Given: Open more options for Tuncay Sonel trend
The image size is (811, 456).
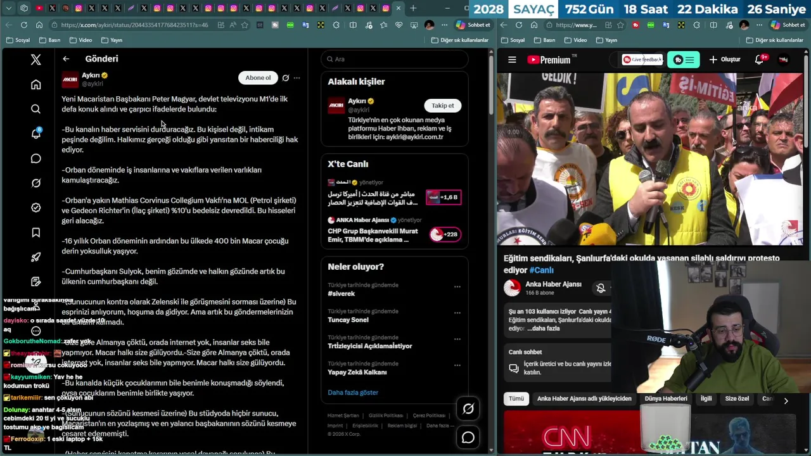Looking at the screenshot, I should 457,313.
